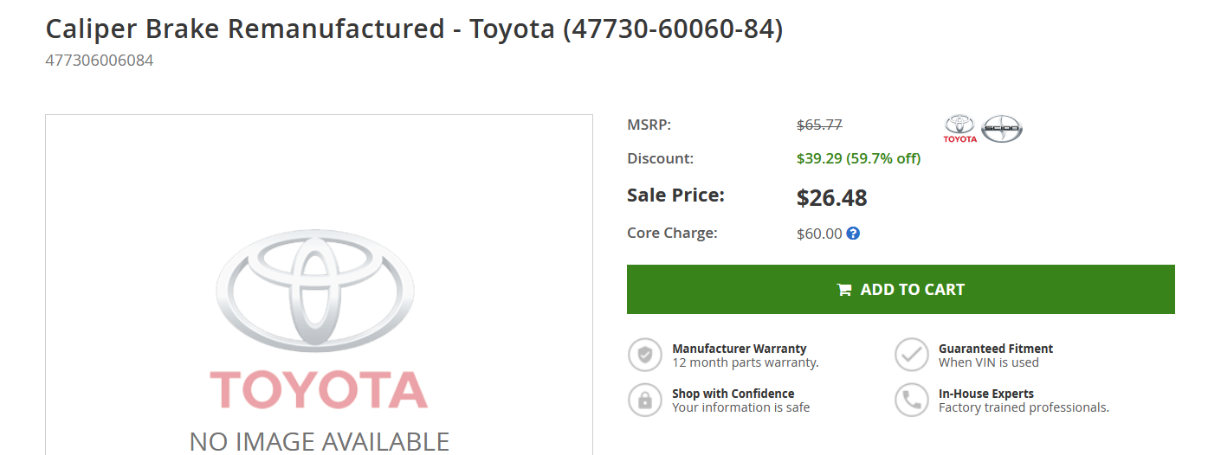
Task: Click the Guaranteed Fitment checkmark icon
Action: click(x=911, y=355)
